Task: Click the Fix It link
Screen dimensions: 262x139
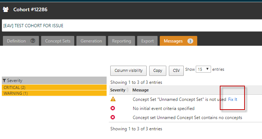Action: (233, 99)
